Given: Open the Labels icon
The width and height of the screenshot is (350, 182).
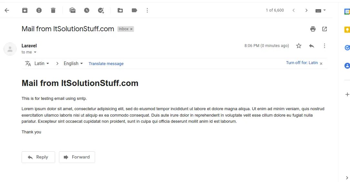Looking at the screenshot, I should point(134,10).
